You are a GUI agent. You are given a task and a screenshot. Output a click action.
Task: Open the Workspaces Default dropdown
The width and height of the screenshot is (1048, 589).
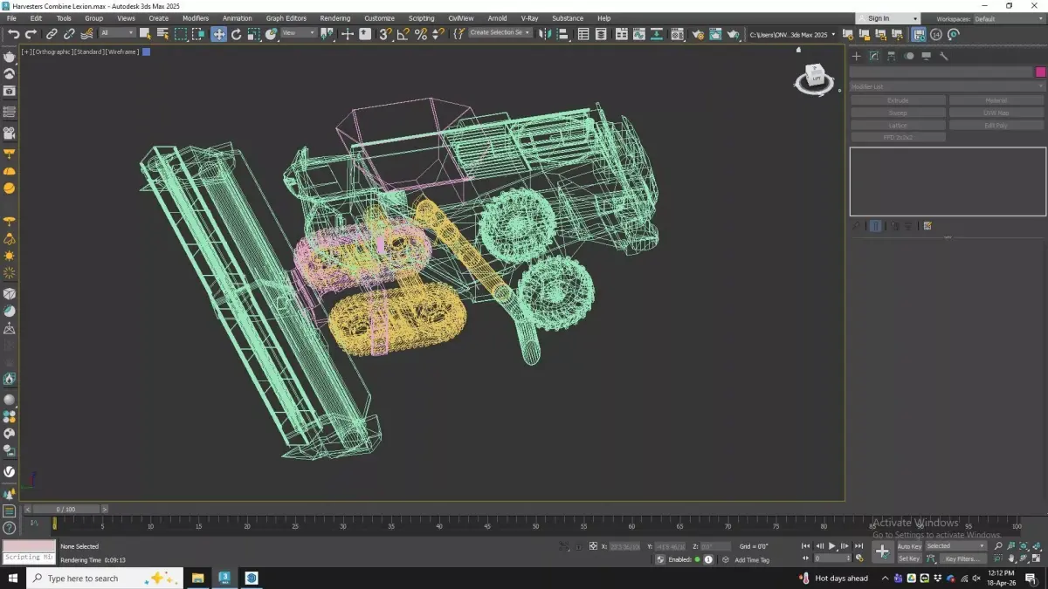click(1008, 18)
